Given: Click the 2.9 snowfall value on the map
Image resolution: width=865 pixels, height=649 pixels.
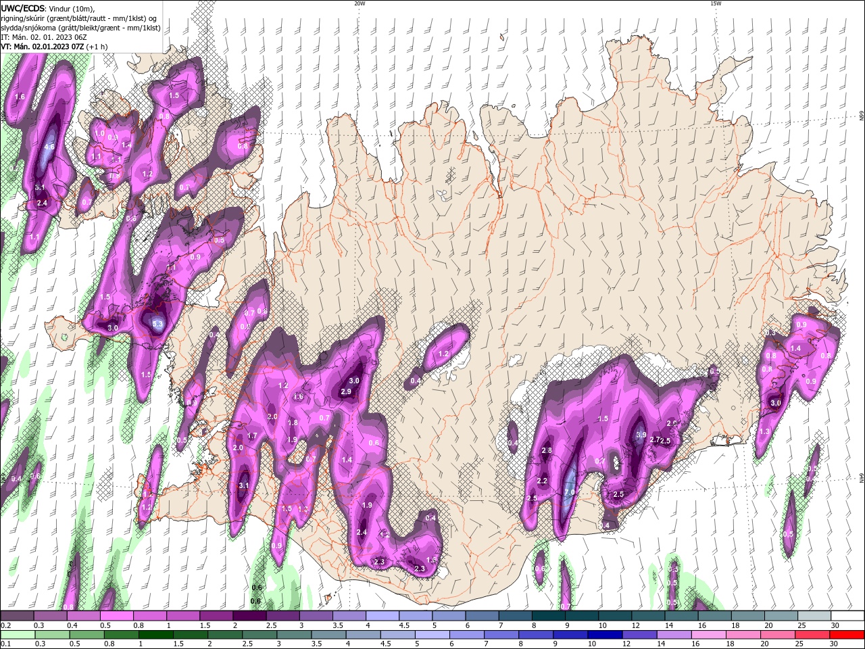Looking at the screenshot, I should click(x=346, y=391).
